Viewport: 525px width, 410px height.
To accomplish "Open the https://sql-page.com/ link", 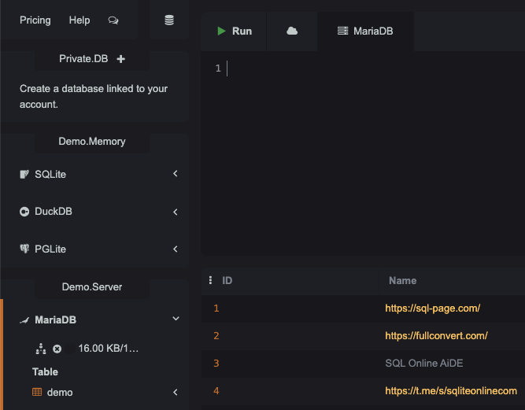I will click(433, 308).
